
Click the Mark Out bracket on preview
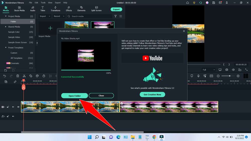click(229, 64)
